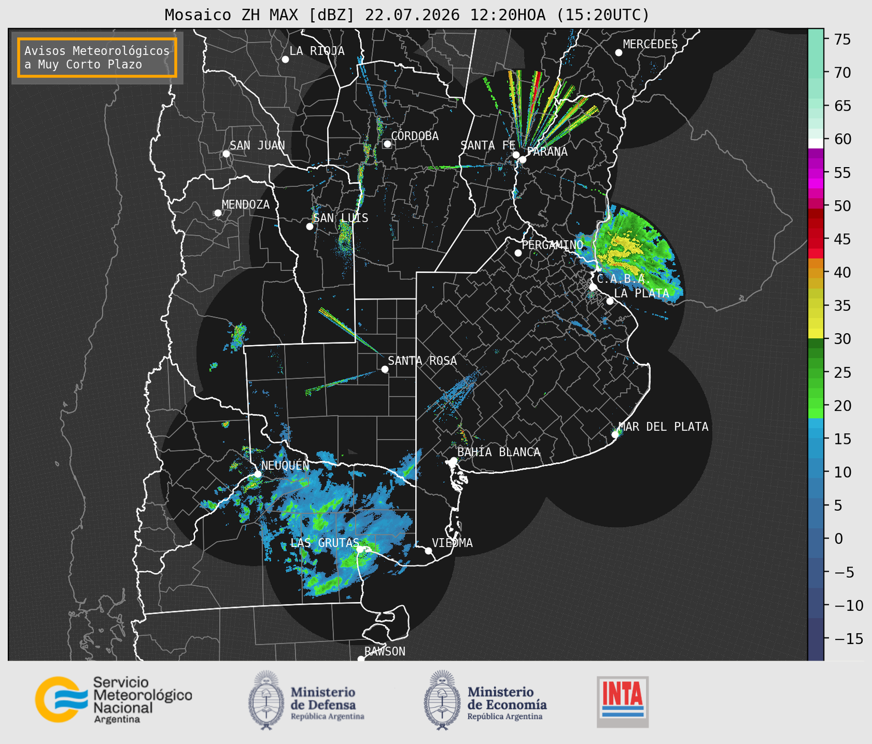Click the INTA logo
872x744 pixels.
click(622, 702)
